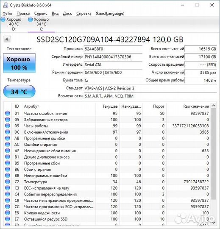Select disk D: tab at 40 °C
Image resolution: width=220 pixels, height=229 pixels.
14,24
